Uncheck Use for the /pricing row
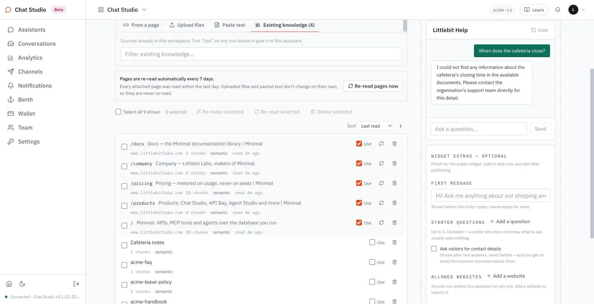Image resolution: width=594 pixels, height=304 pixels. [359, 183]
